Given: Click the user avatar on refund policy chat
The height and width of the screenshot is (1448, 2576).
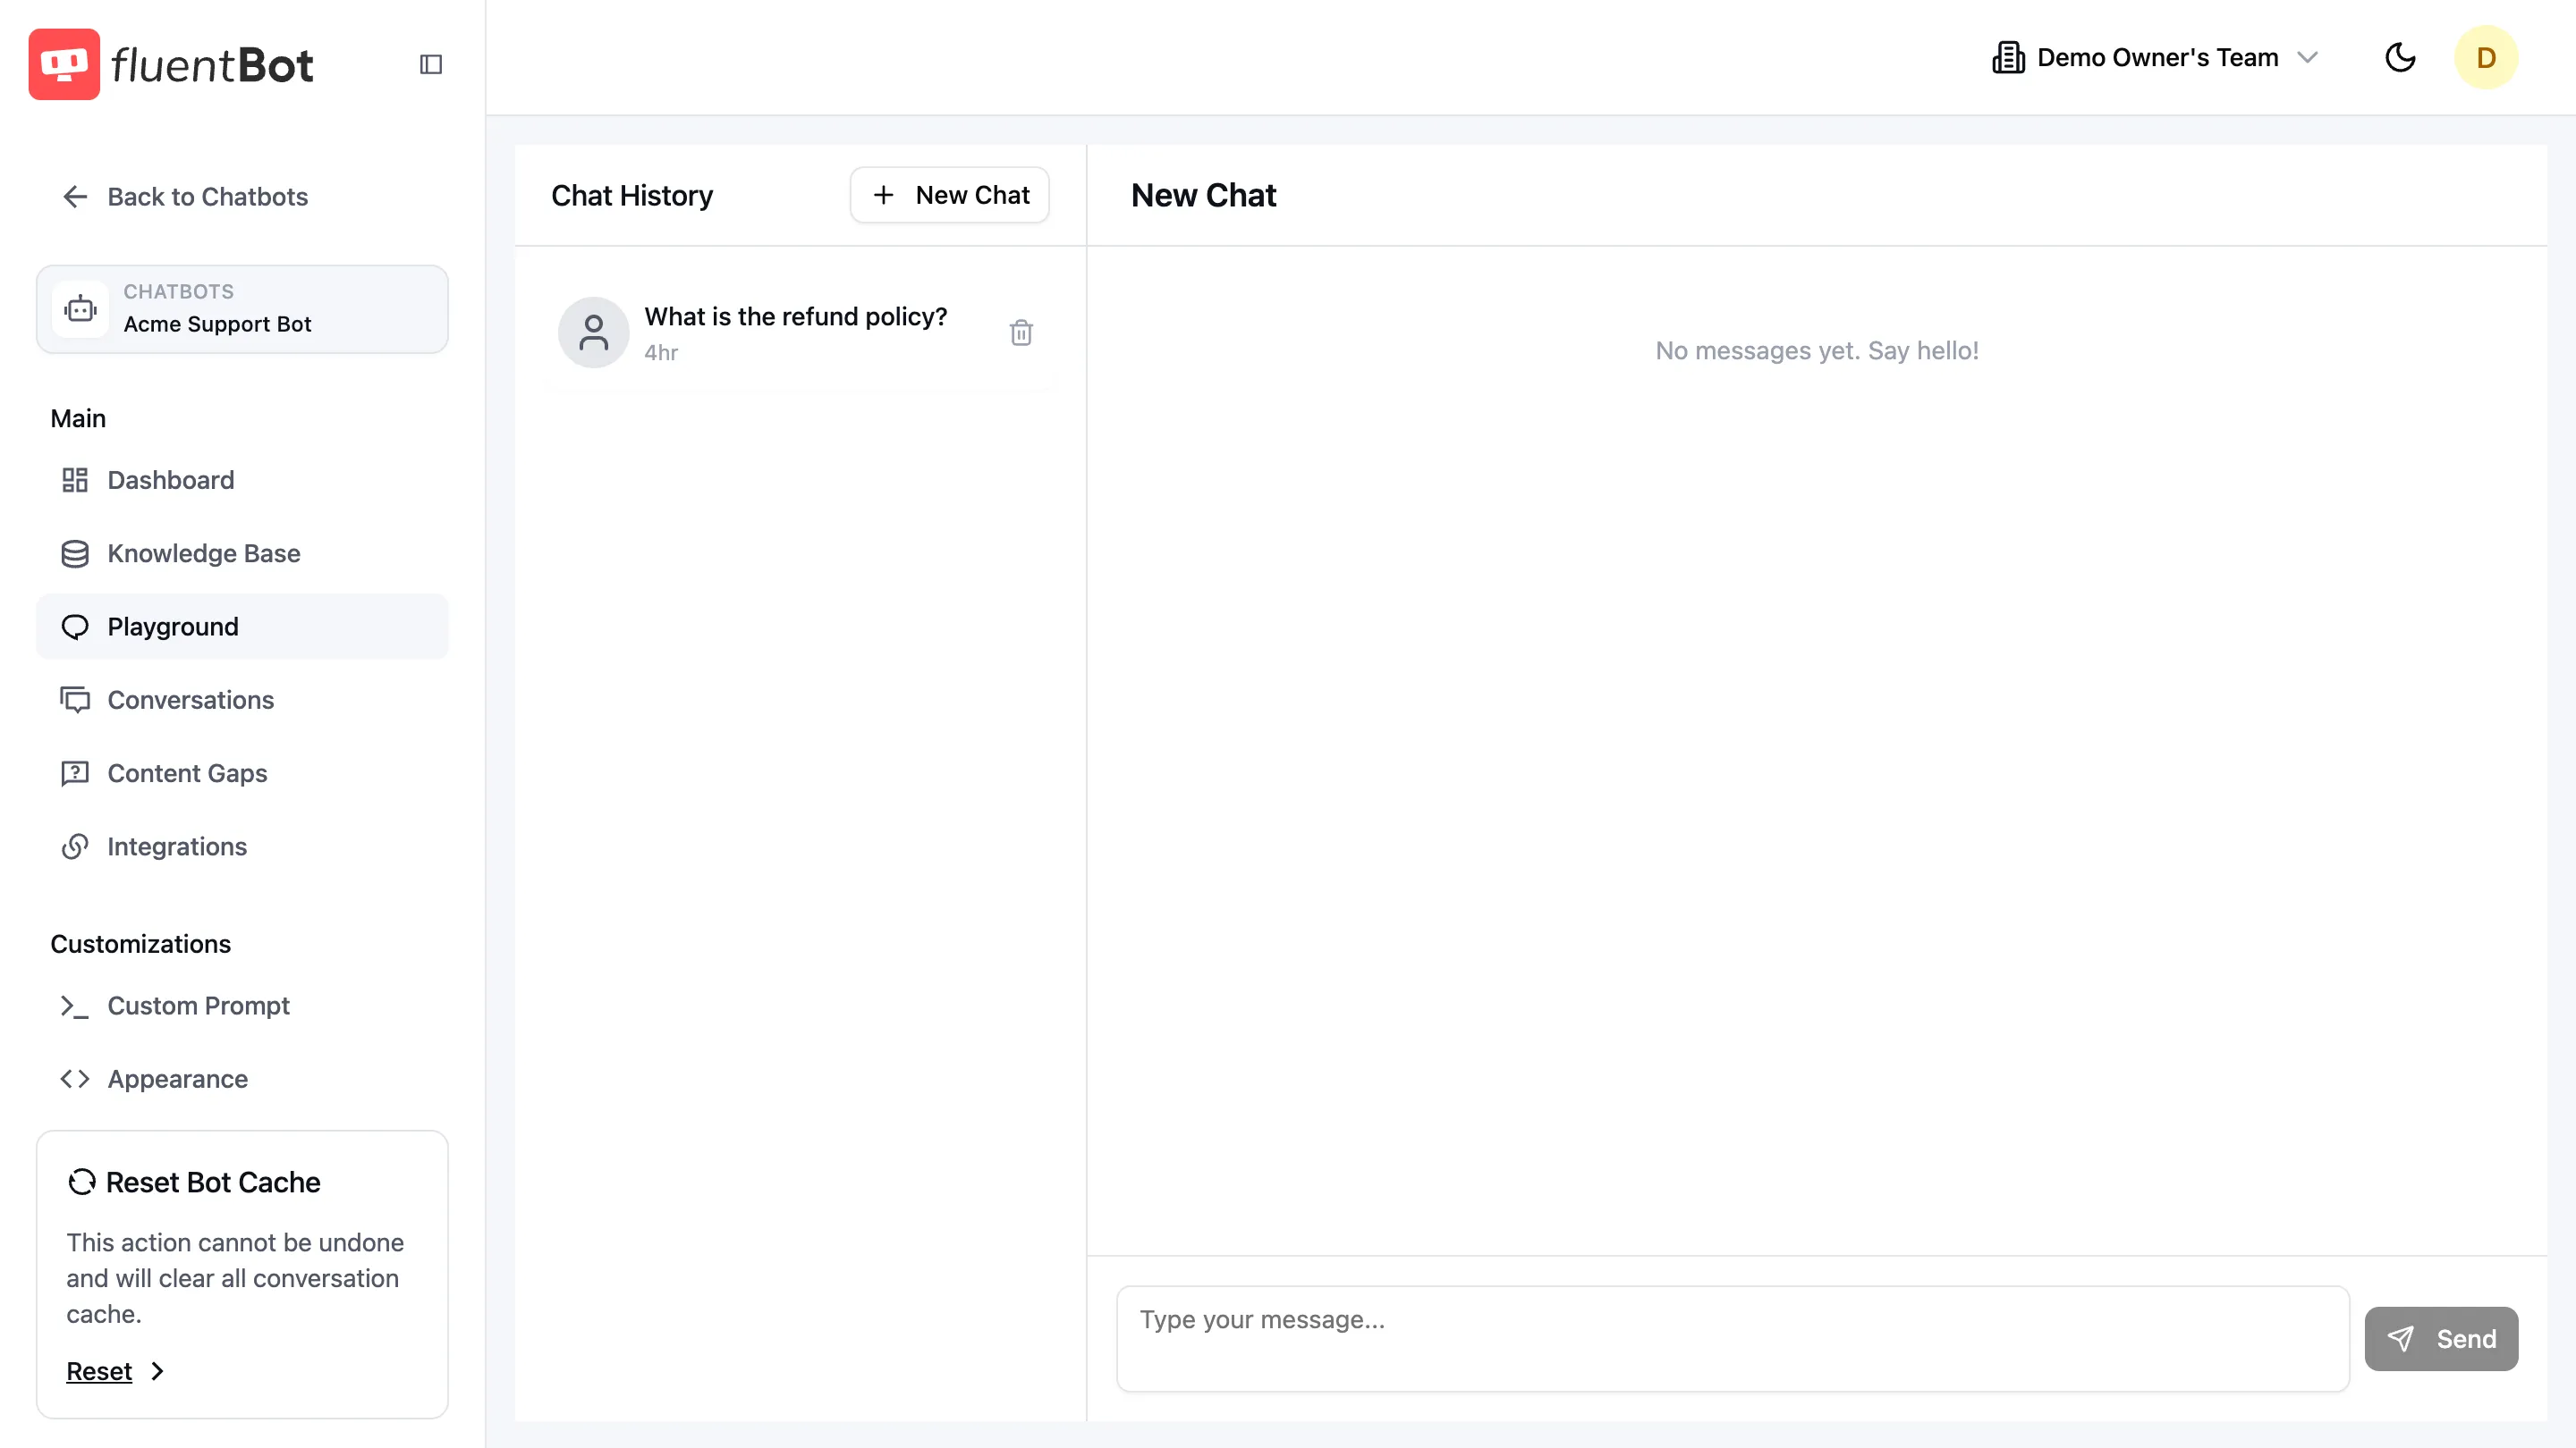Looking at the screenshot, I should tap(594, 333).
